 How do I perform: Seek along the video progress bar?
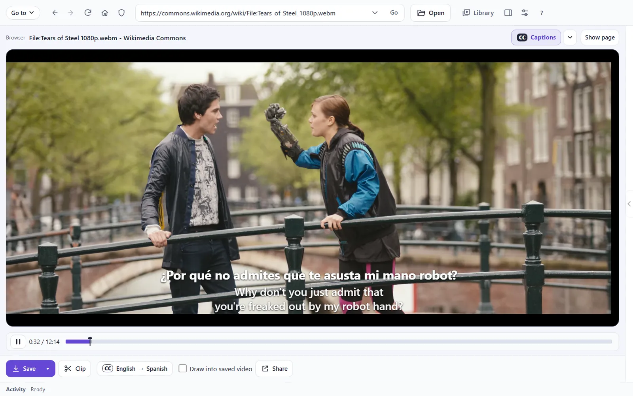pyautogui.click(x=339, y=342)
